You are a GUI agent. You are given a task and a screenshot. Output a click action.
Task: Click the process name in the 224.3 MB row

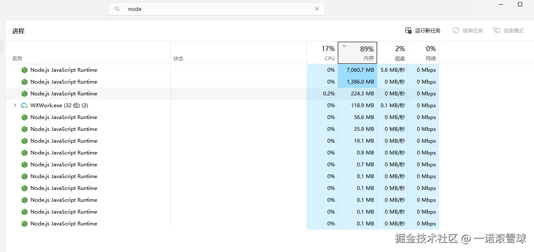pyautogui.click(x=64, y=94)
